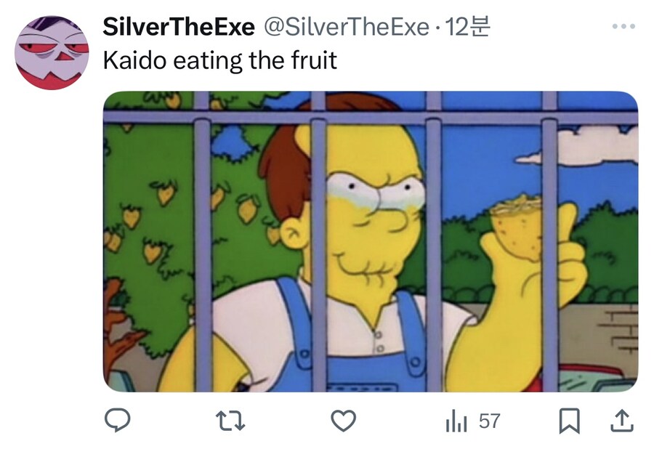Open the Simpsons meme image full view
The height and width of the screenshot is (457, 654).
coord(371,241)
